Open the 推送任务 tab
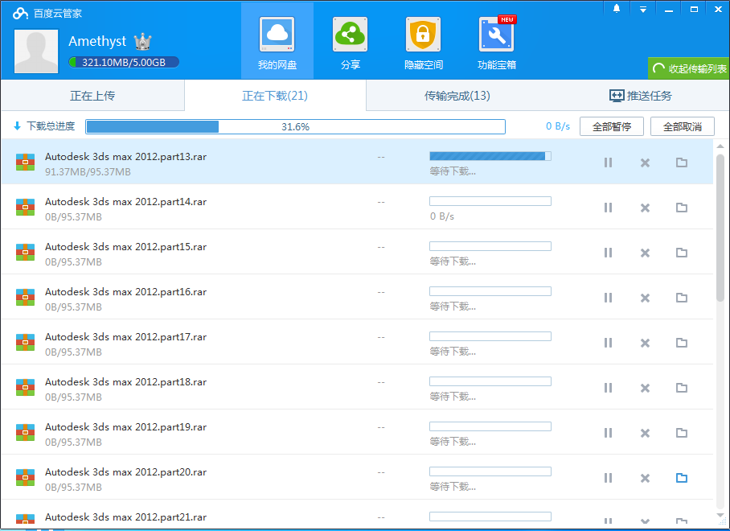Image resolution: width=730 pixels, height=531 pixels. click(640, 96)
